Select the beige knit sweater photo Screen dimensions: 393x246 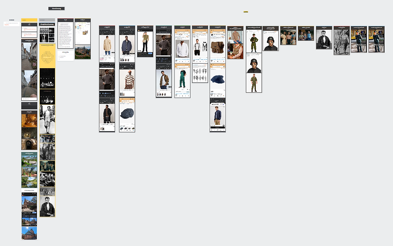[235, 37]
